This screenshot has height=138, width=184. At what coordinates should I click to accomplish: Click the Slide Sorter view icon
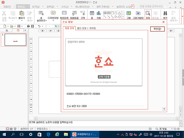point(11,129)
